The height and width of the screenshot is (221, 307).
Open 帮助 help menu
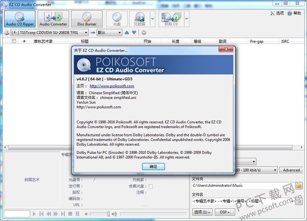click(x=294, y=13)
